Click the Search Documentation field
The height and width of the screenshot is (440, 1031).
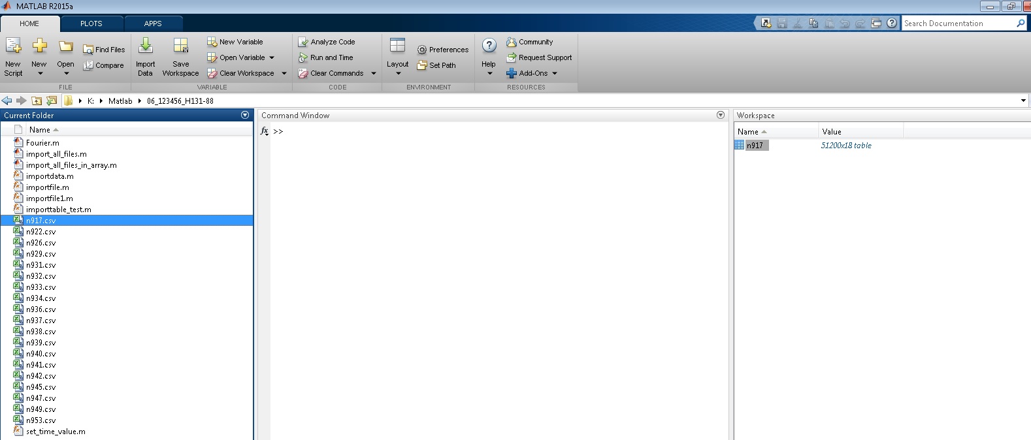click(x=957, y=24)
